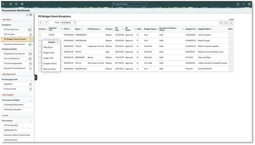Open the accessibility icon in header
Image resolution: width=255 pixels, height=145 pixels.
tap(22, 4)
